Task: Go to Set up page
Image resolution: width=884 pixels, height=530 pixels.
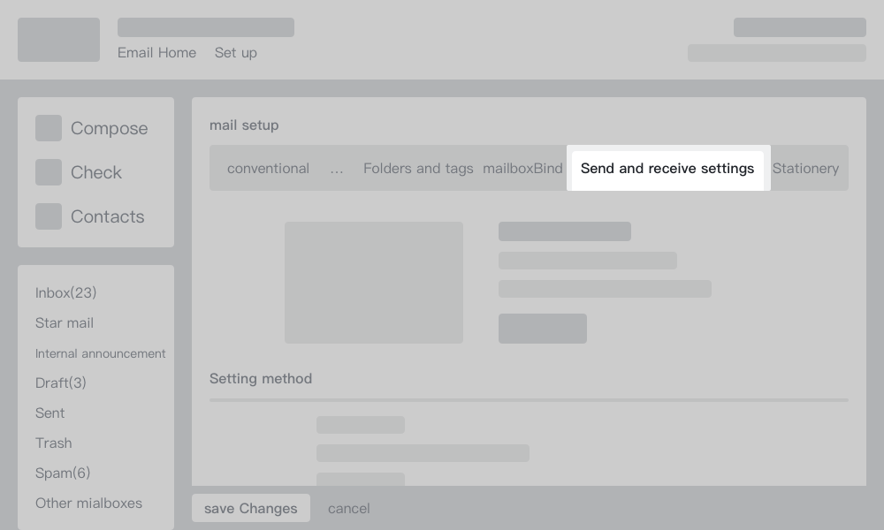Action: click(x=235, y=53)
